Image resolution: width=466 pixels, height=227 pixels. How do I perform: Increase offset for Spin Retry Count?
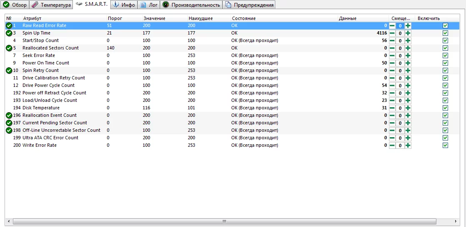[x=408, y=71]
